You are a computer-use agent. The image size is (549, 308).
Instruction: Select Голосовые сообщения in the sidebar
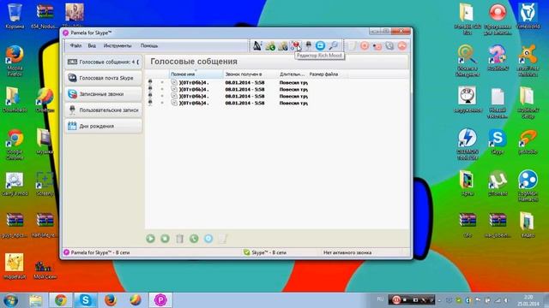click(x=103, y=62)
